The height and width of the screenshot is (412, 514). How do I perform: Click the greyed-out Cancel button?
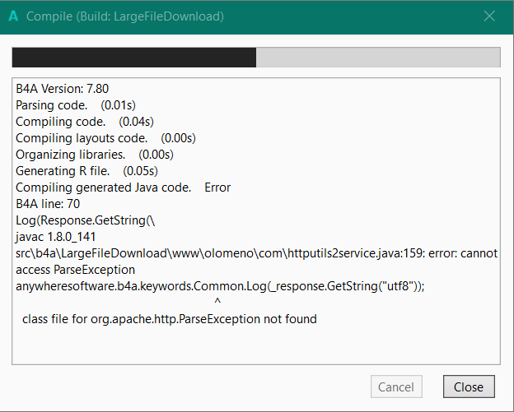click(x=395, y=387)
